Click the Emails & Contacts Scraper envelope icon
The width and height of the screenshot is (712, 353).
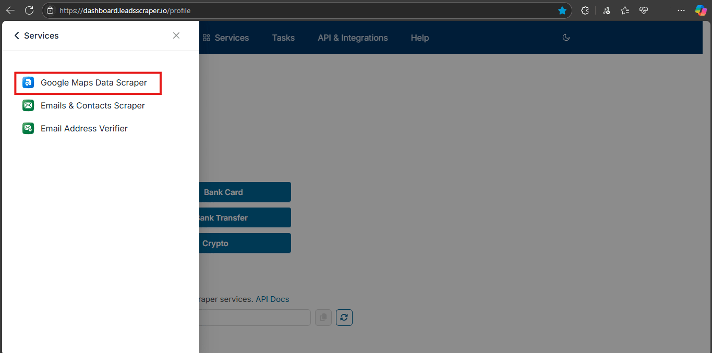click(x=28, y=105)
